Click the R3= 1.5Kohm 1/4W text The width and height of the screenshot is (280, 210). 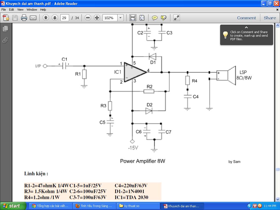coord(46,191)
